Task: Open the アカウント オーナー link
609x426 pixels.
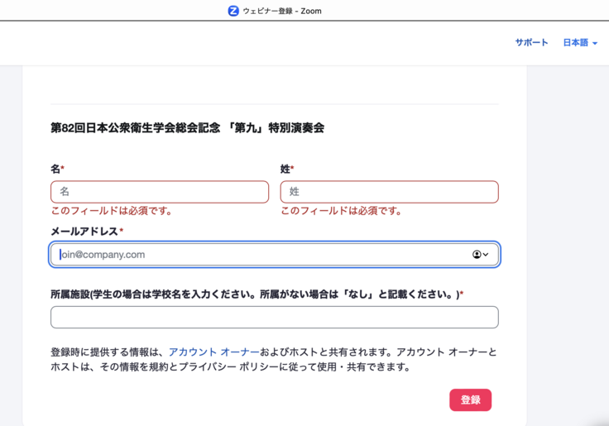Action: click(213, 352)
